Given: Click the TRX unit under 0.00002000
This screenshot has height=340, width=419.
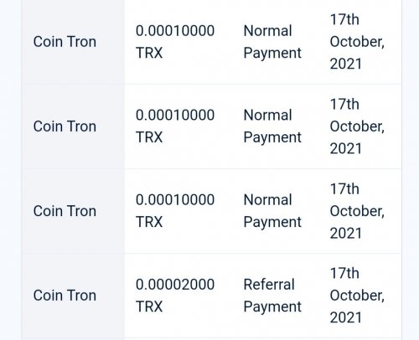Looking at the screenshot, I should [x=149, y=307].
